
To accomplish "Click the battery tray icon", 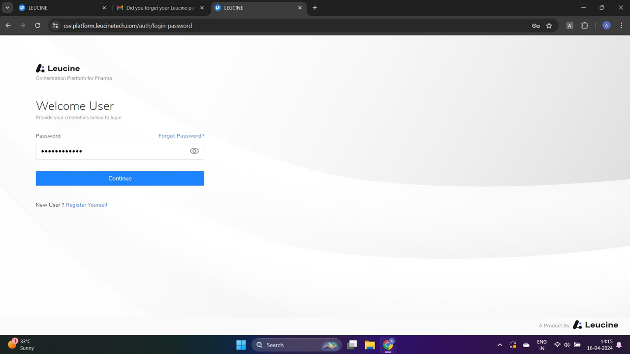I will click(577, 345).
